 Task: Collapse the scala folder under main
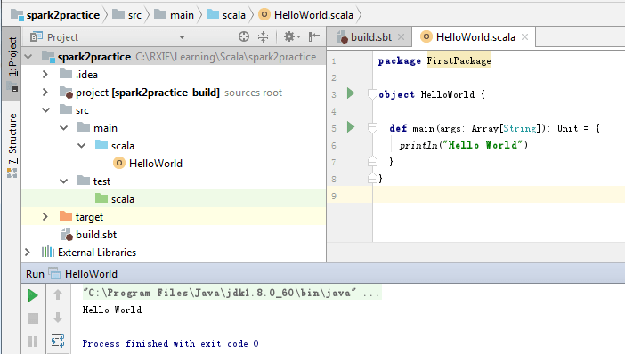82,146
